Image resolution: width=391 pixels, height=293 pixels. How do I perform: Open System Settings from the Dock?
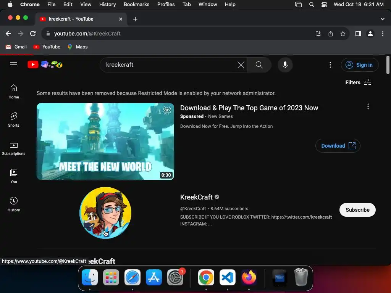click(175, 277)
